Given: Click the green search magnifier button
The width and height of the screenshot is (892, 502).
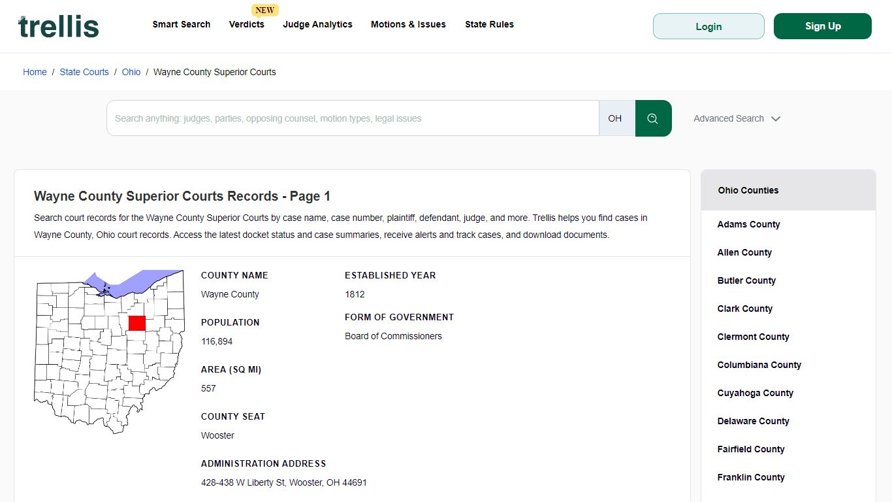Looking at the screenshot, I should (x=653, y=118).
